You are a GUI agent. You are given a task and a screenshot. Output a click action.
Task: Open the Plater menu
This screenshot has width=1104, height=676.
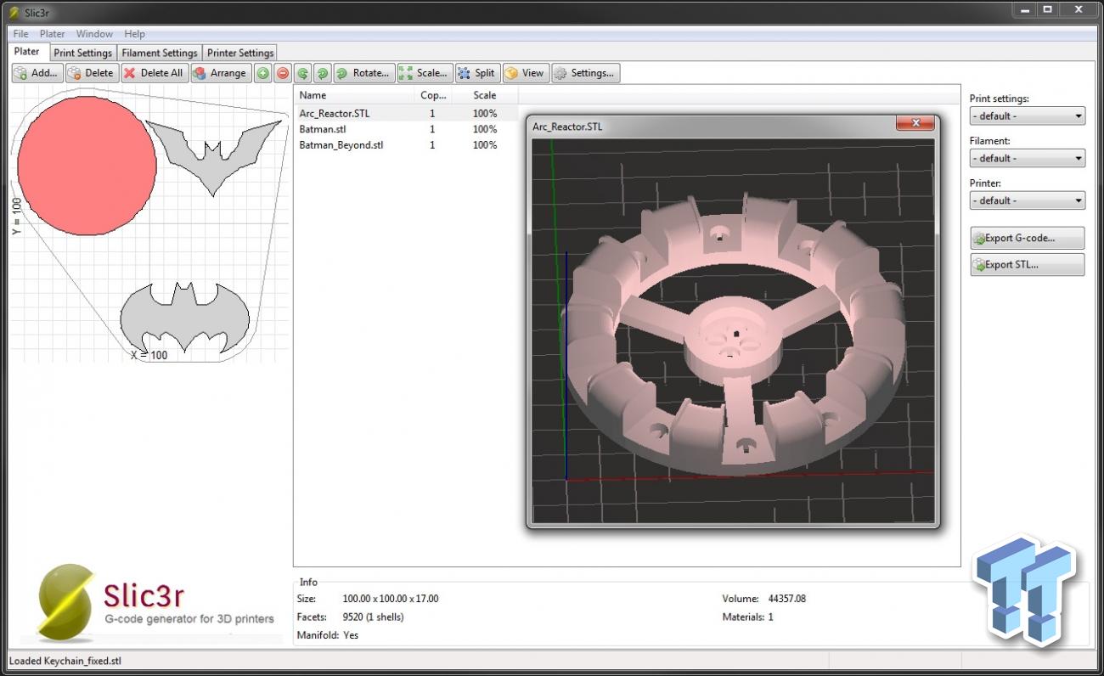(53, 34)
